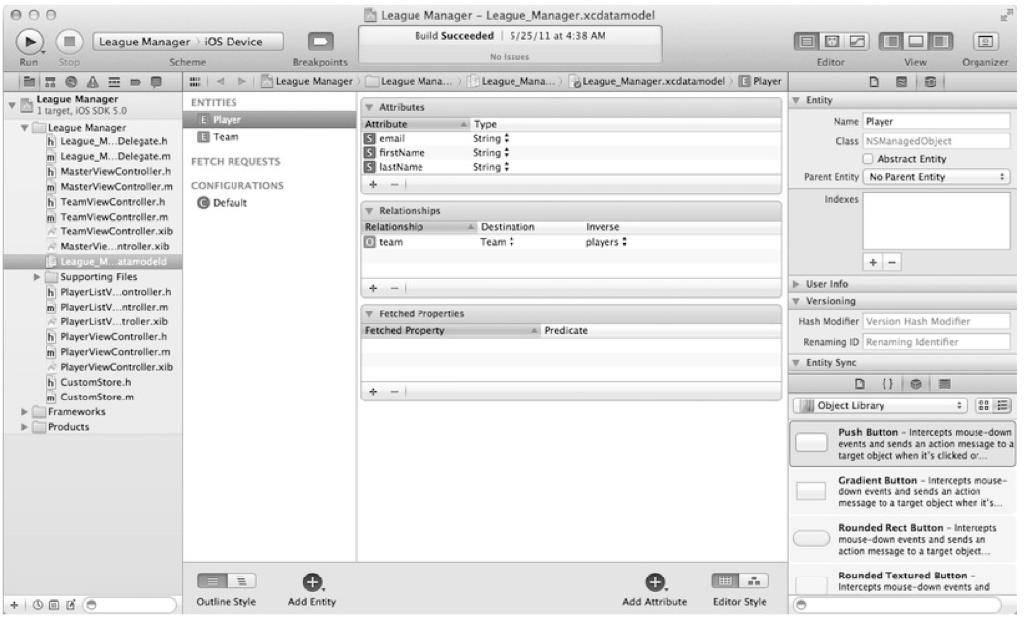Expand the Frameworks group
The height and width of the screenshot is (621, 1024).
point(24,412)
